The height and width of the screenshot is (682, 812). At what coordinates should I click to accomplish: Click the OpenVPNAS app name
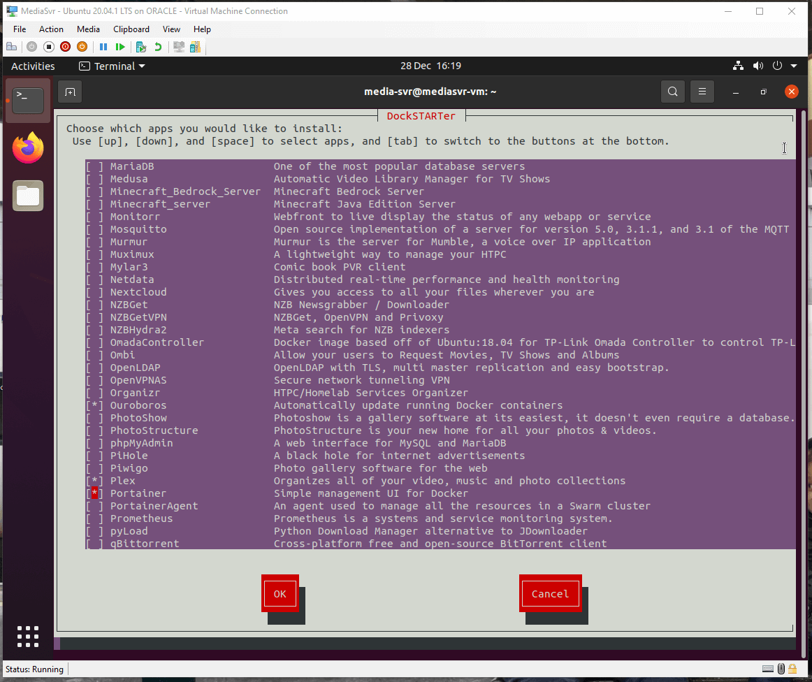pyautogui.click(x=138, y=380)
